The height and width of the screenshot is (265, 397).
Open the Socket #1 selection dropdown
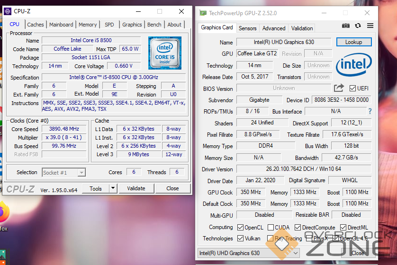coord(63,173)
